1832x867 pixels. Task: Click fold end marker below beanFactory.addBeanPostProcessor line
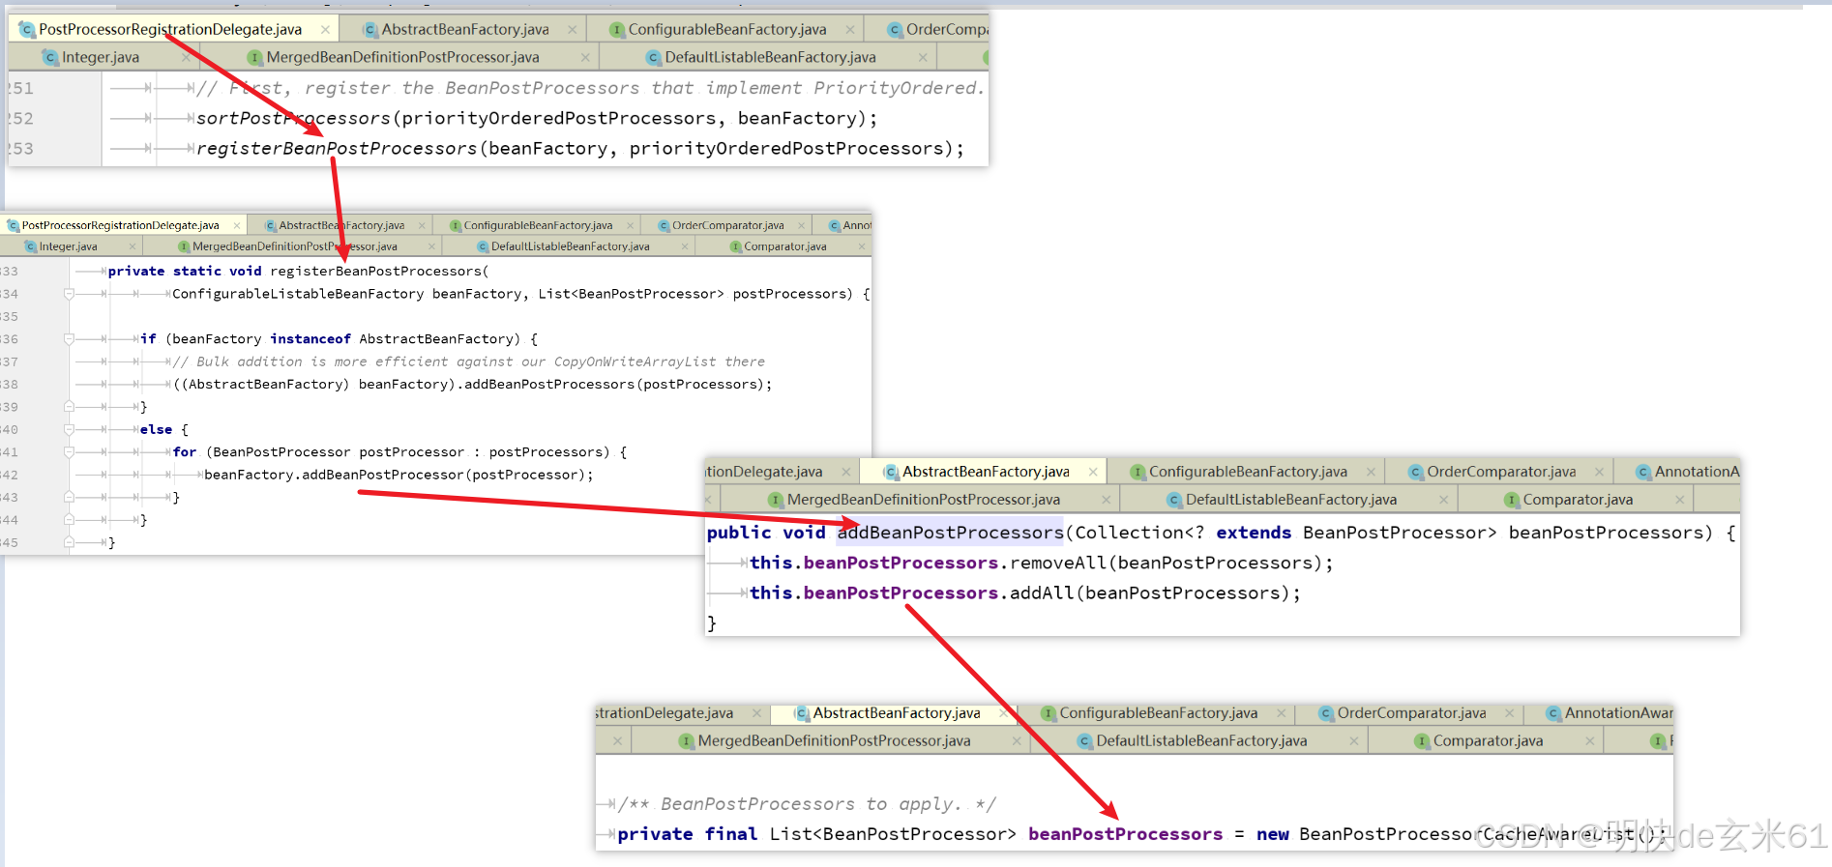point(69,497)
